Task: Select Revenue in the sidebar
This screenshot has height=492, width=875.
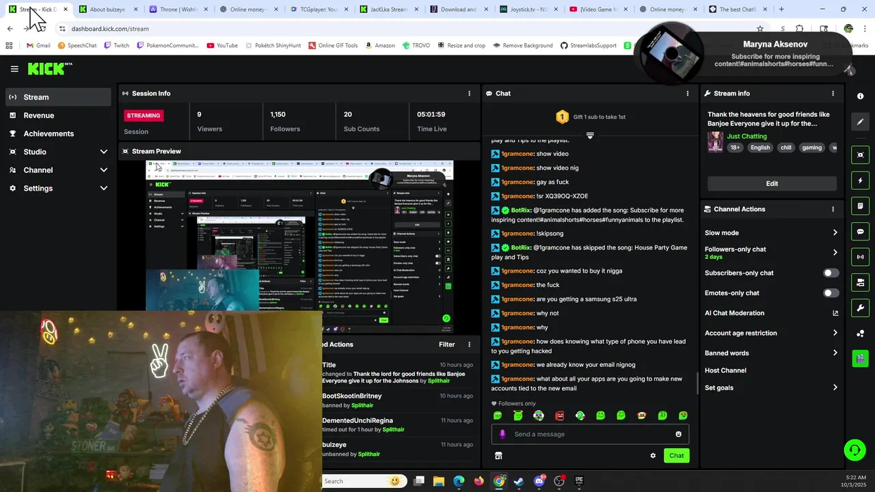Action: point(58,115)
